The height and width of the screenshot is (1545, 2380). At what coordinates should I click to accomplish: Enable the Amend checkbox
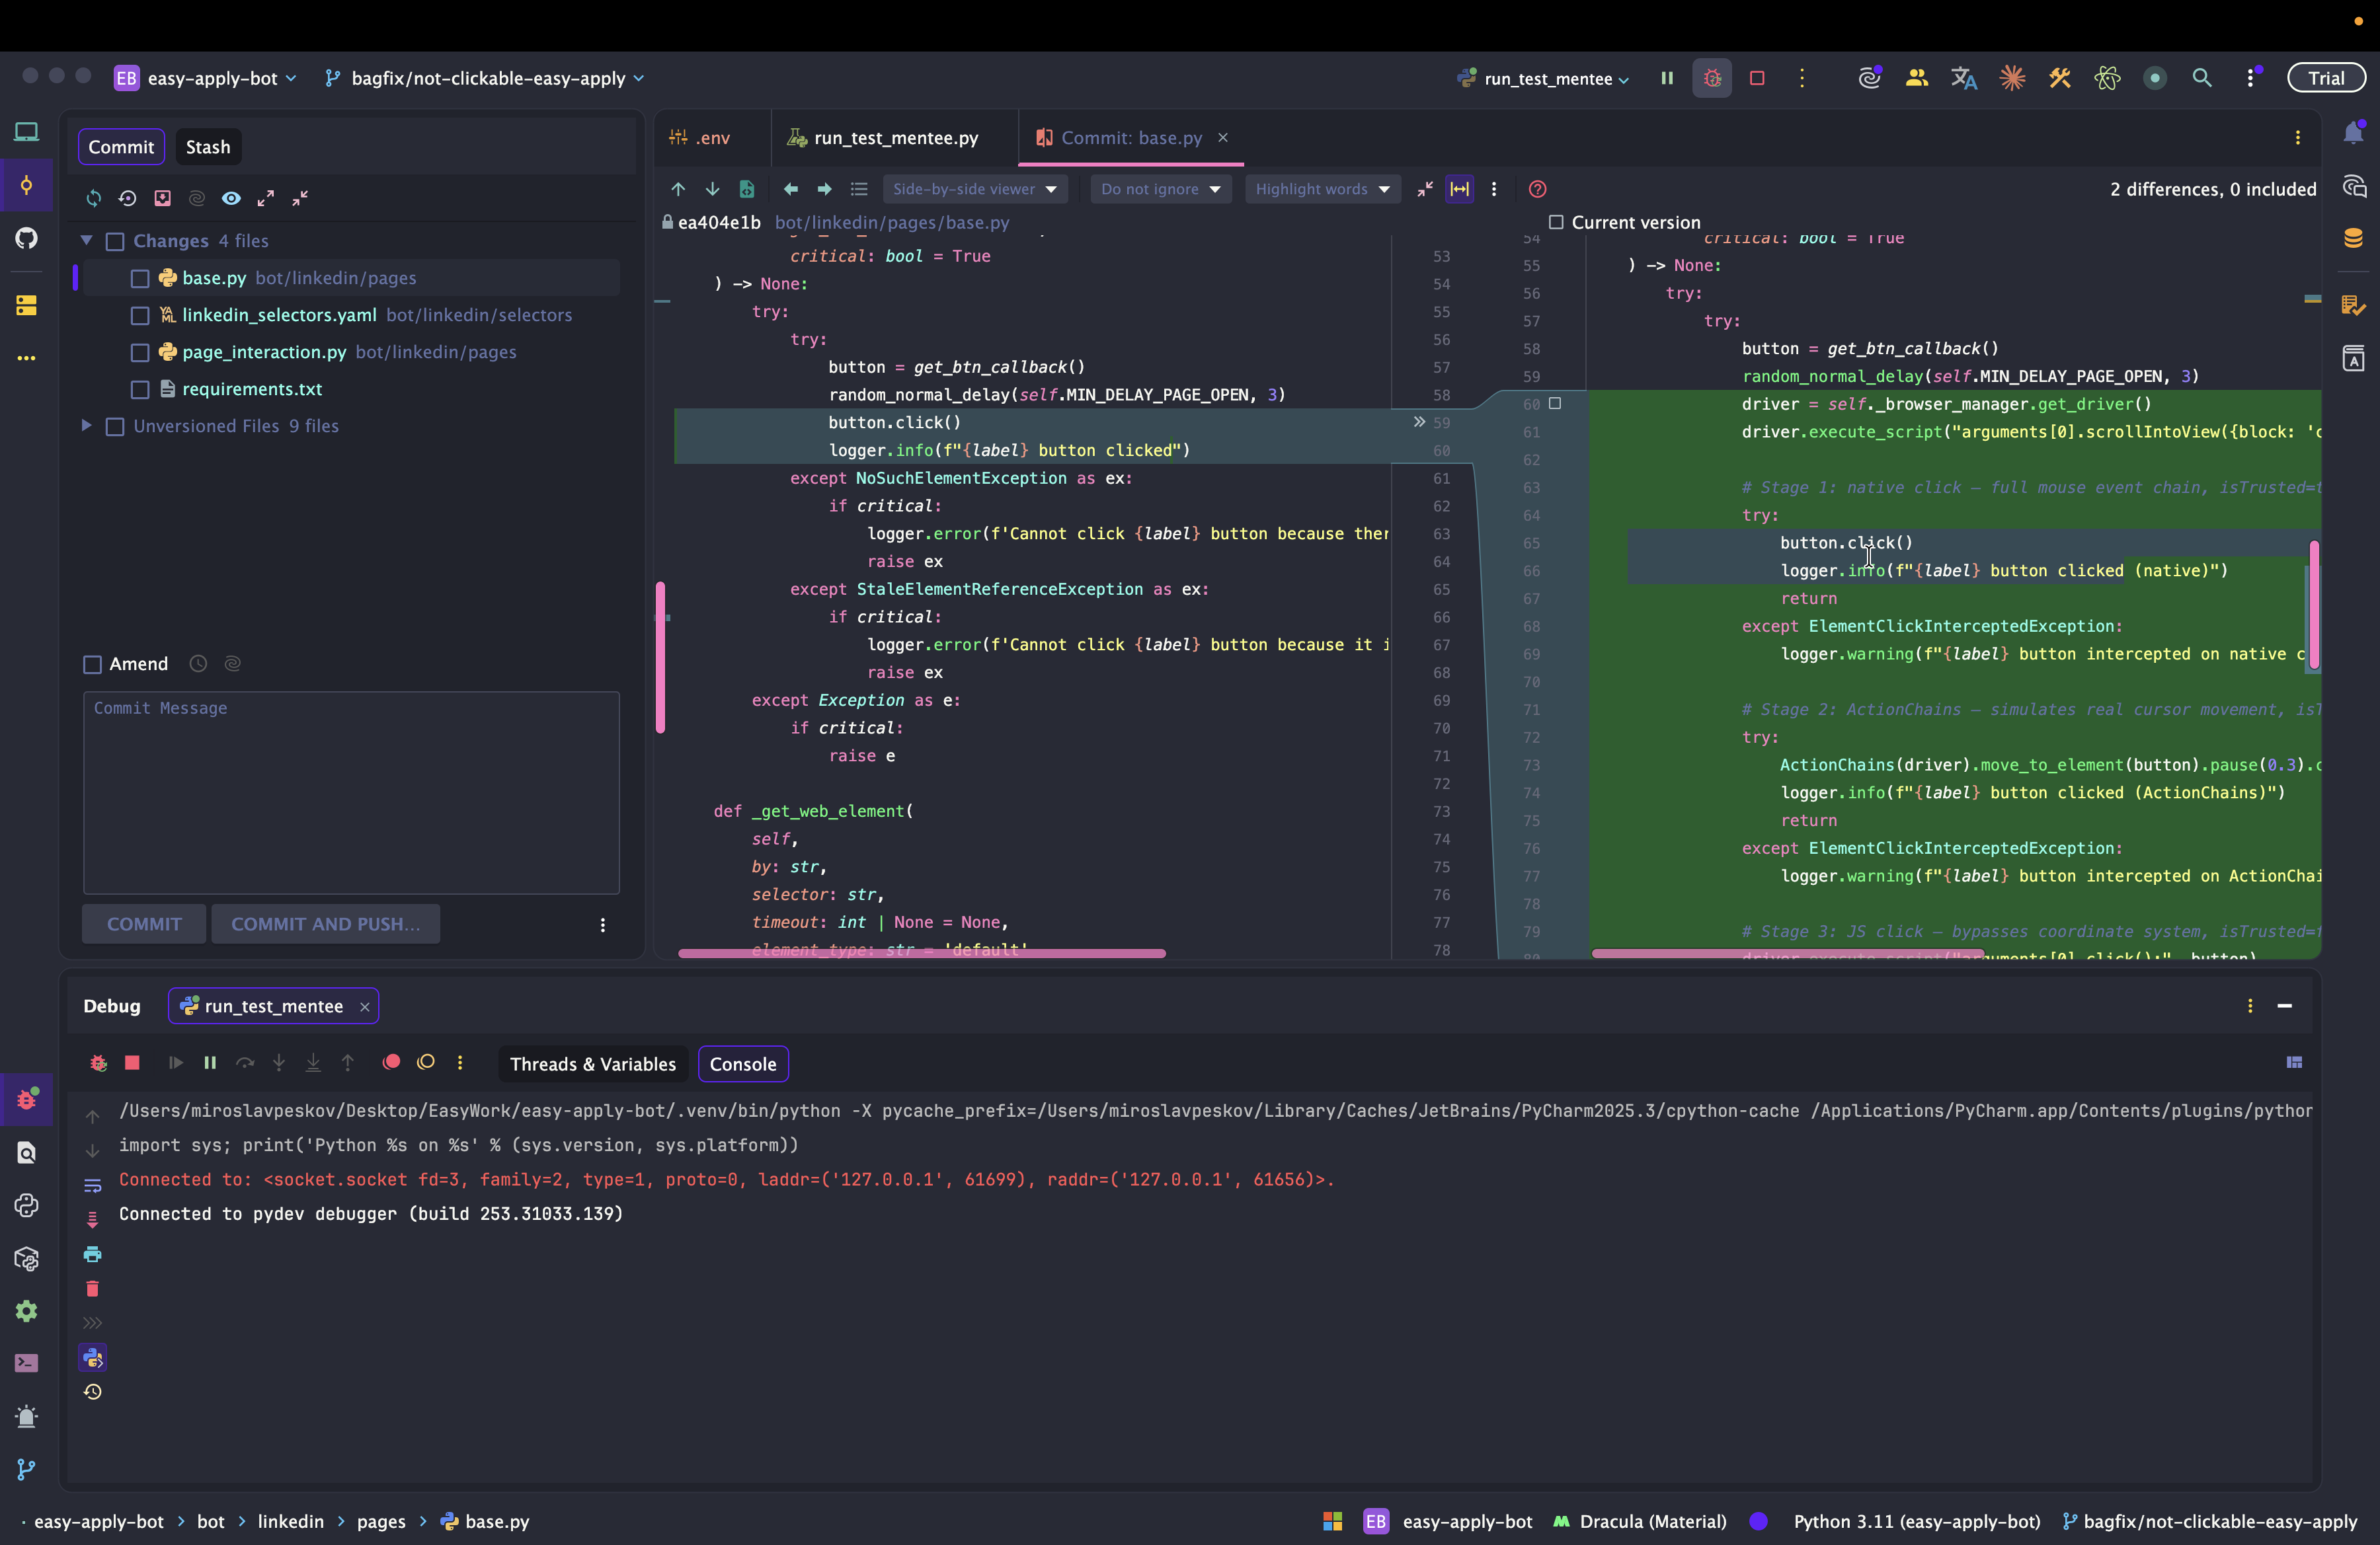(93, 665)
